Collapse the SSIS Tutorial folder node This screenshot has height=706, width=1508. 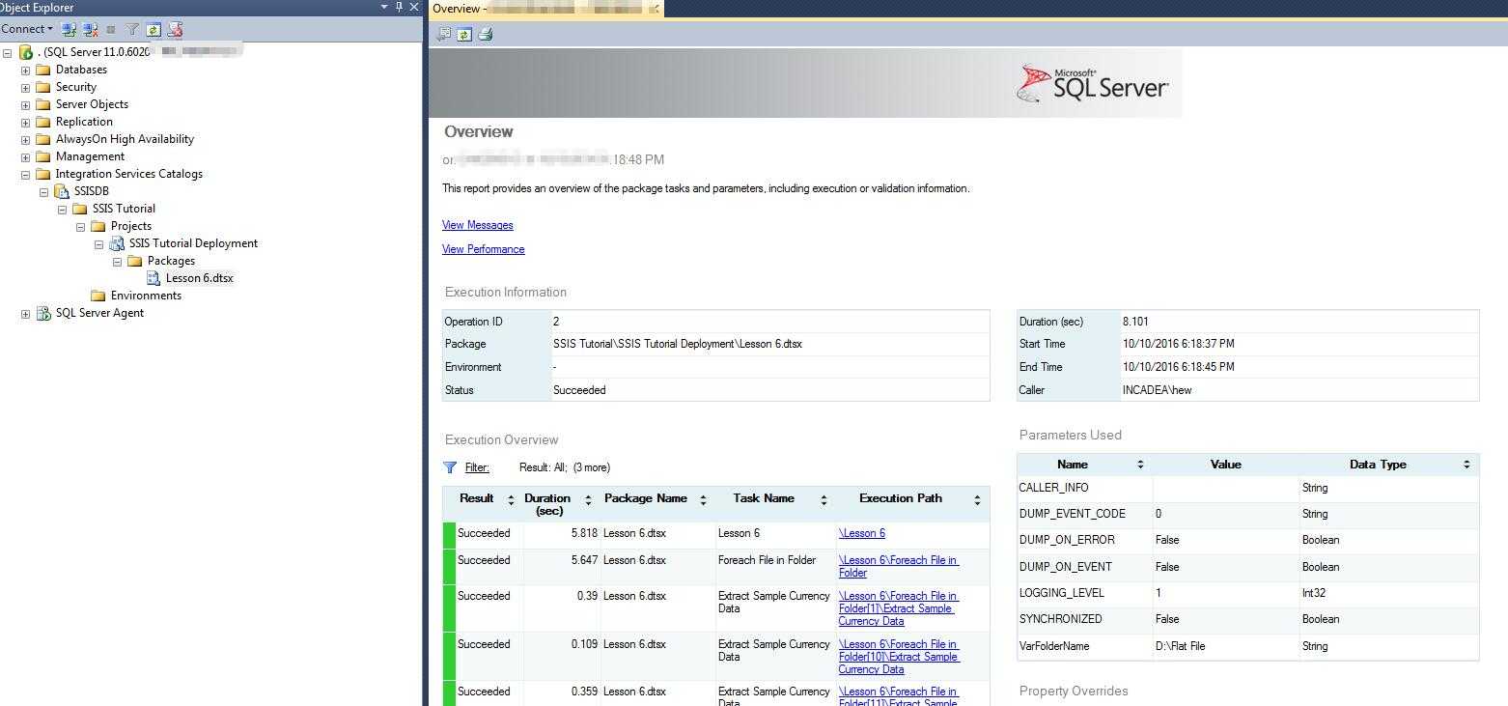[x=62, y=209]
